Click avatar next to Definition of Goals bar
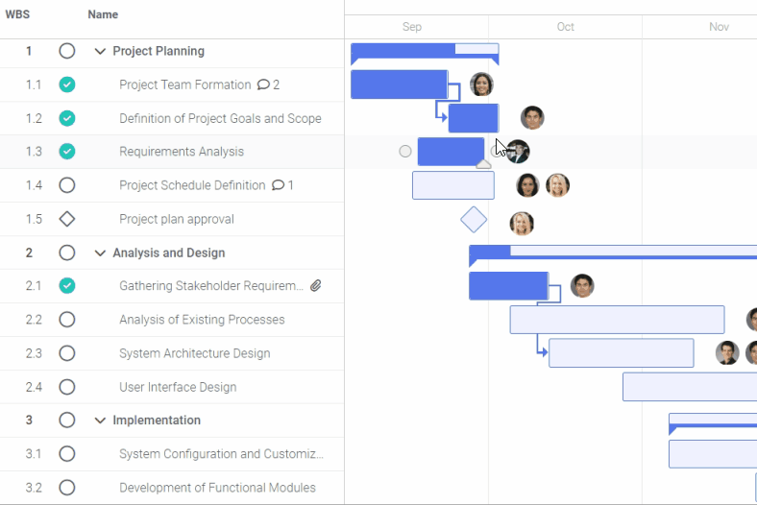Image resolution: width=757 pixels, height=505 pixels. (532, 118)
